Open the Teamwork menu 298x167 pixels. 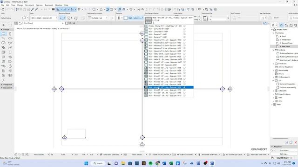(x=49, y=5)
